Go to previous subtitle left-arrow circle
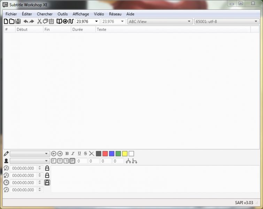This screenshot has height=209, width=263. point(54,154)
